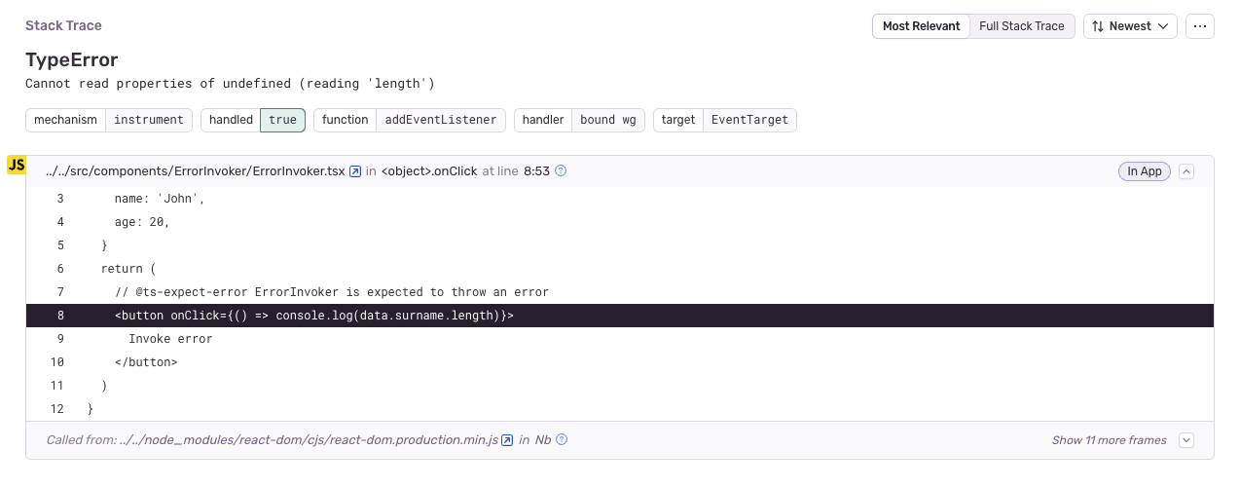Open ErrorInvoker.tsx source link icon
The image size is (1240, 487).
[x=355, y=171]
